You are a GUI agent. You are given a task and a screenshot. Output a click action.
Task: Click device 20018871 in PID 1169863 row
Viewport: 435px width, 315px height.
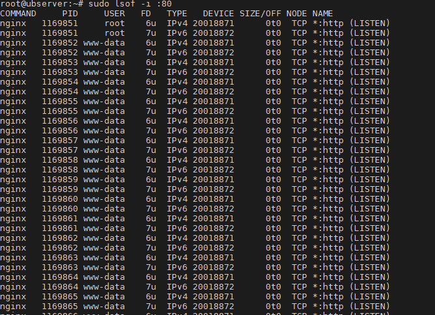[214, 258]
